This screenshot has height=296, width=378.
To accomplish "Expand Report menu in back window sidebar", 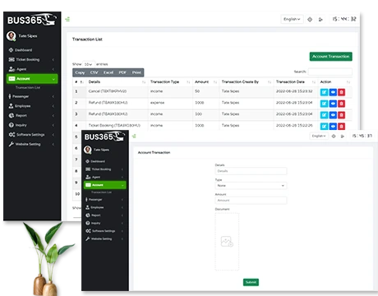I will [32, 115].
